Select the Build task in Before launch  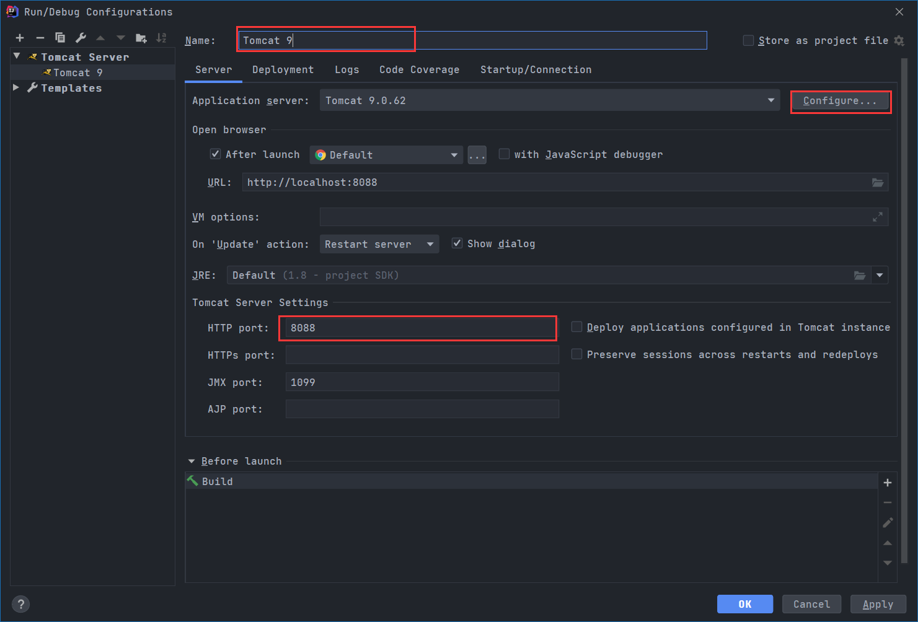(x=532, y=481)
